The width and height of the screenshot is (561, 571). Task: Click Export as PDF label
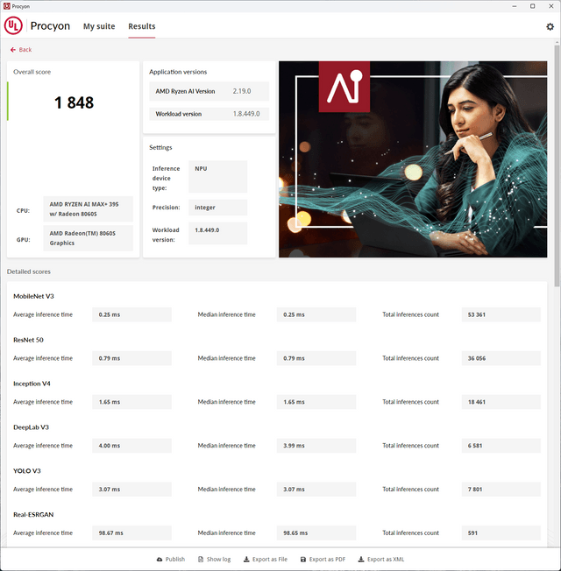pos(327,560)
